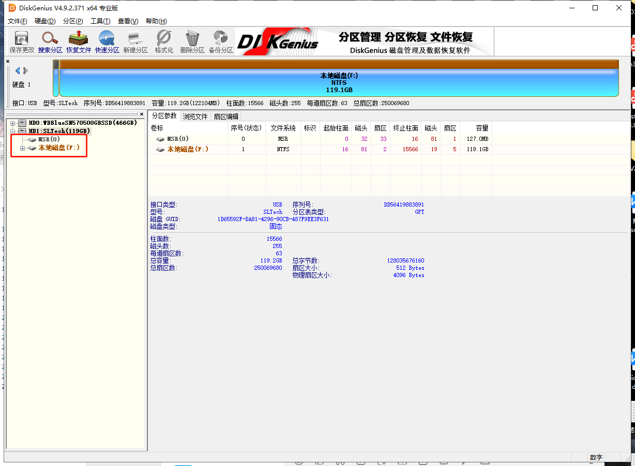The image size is (635, 466).
Task: Click the 序号(状态) column header
Action: 247,128
